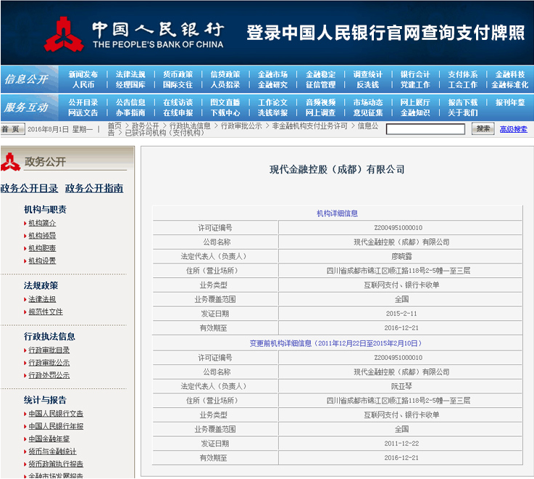This screenshot has height=479, width=534.
Task: Open the 货币政策 menu item
Action: pos(178,74)
